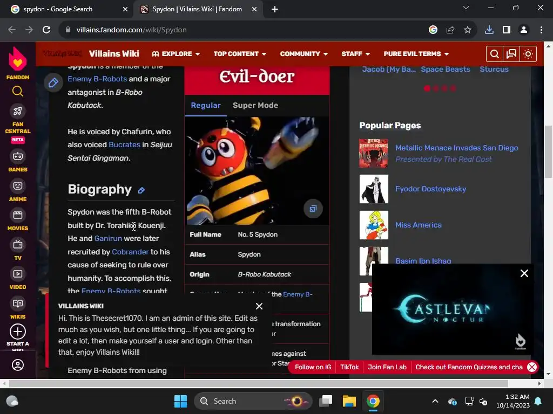Expand the Staff dropdown
The height and width of the screenshot is (414, 553).
[355, 54]
